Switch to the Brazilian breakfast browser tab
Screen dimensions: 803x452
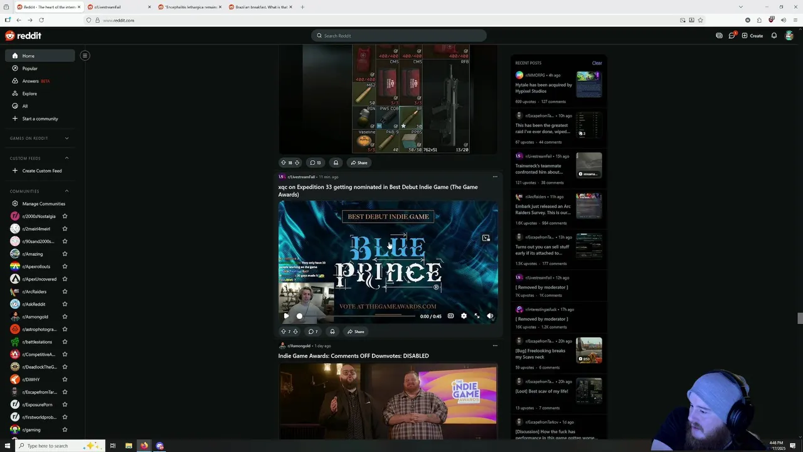(x=260, y=7)
